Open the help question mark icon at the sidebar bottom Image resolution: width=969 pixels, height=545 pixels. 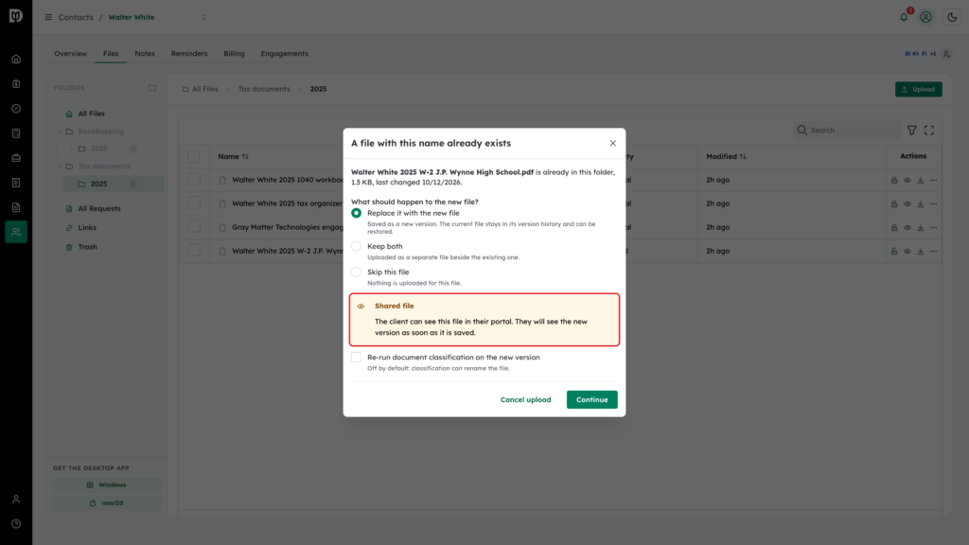click(x=16, y=524)
